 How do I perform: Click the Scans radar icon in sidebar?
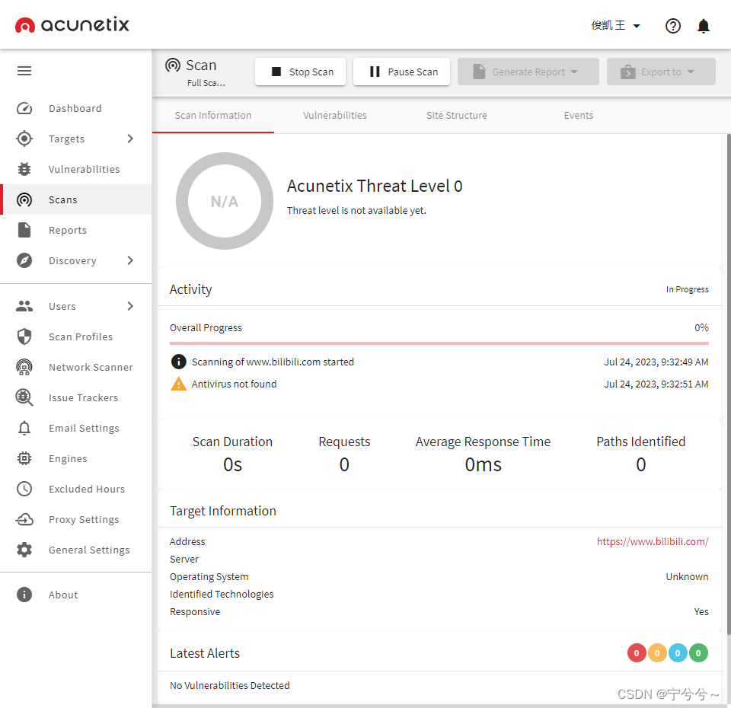click(24, 199)
